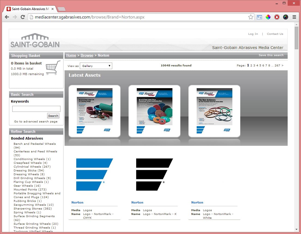
Task: Go to results page 3
Action: (254, 65)
